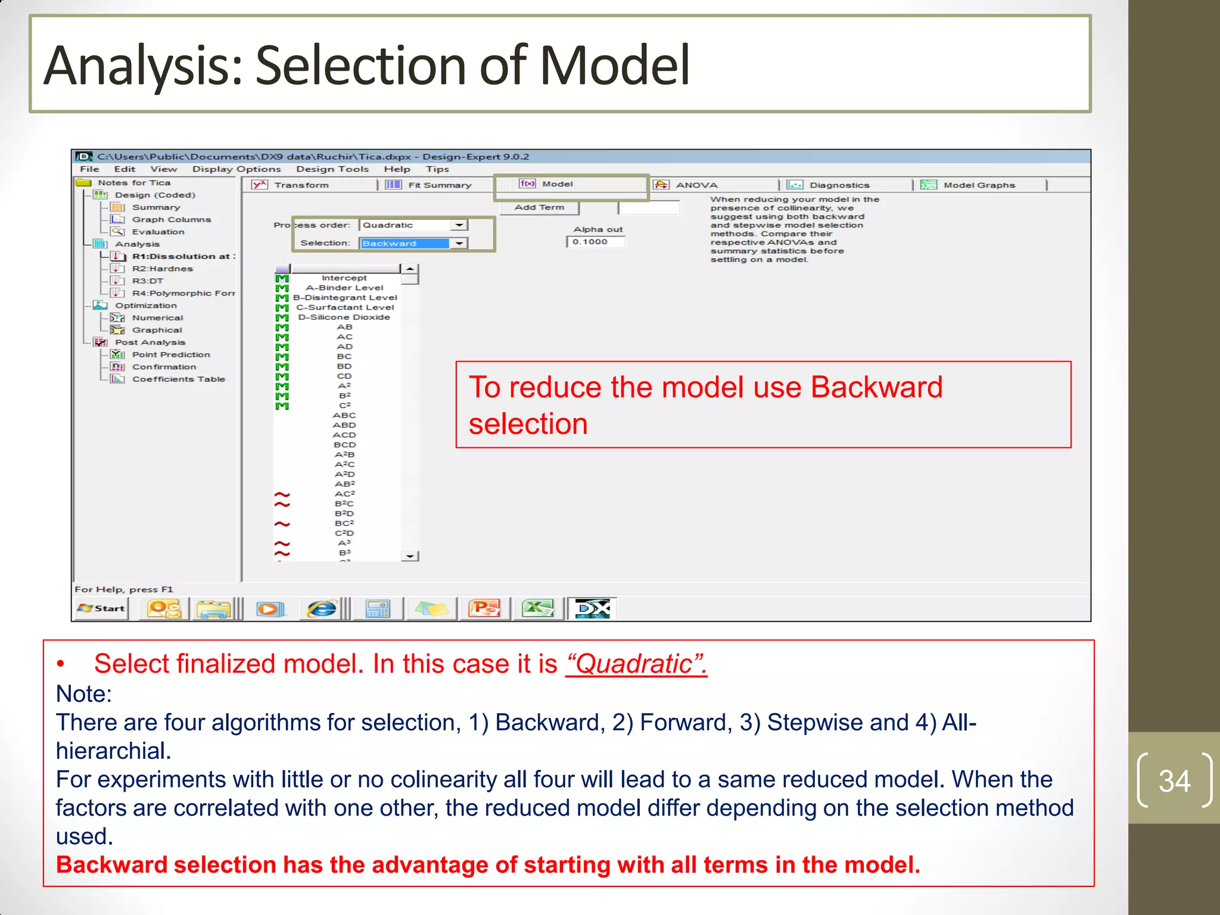This screenshot has width=1220, height=915.
Task: Open the Graphical optimization icon
Action: coord(117,330)
